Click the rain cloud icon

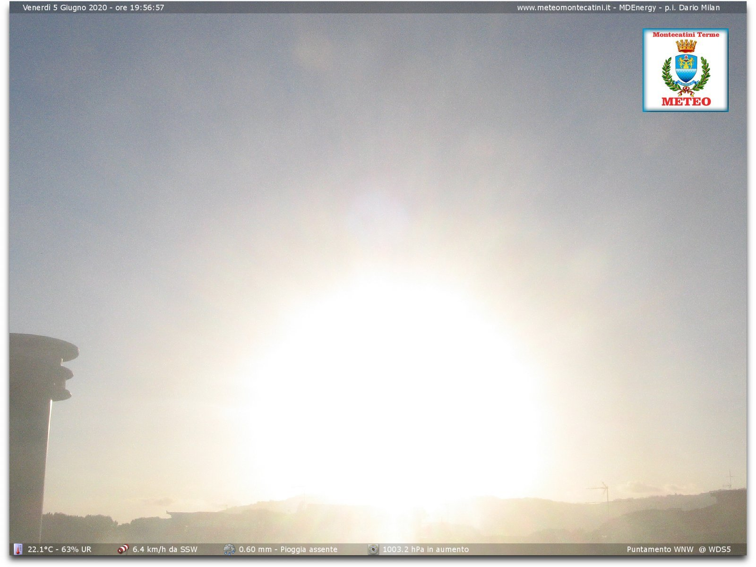pos(229,549)
